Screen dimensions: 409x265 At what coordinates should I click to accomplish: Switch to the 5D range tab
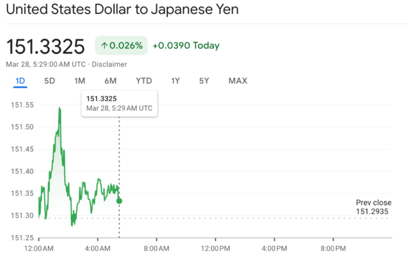point(49,81)
